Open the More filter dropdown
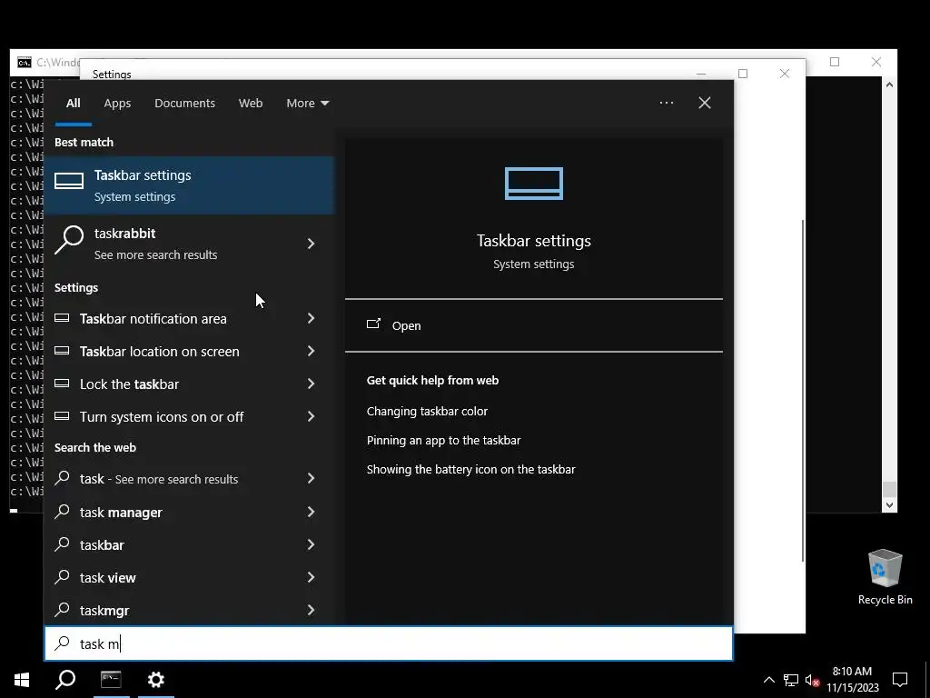The width and height of the screenshot is (930, 698). tap(307, 104)
